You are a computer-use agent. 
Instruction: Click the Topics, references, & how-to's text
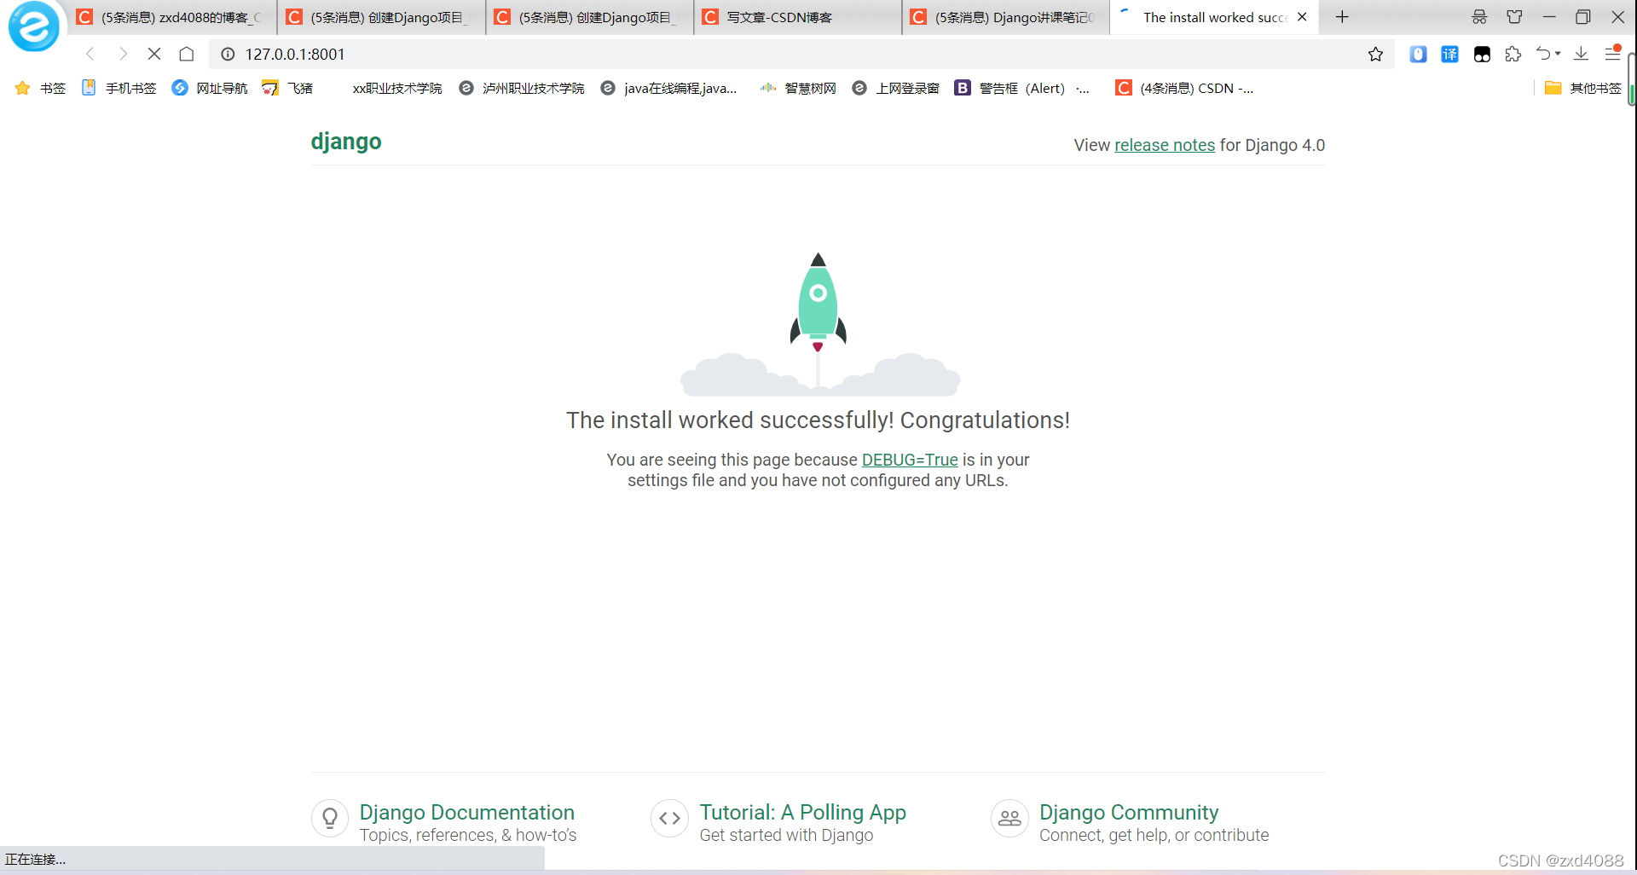coord(468,835)
